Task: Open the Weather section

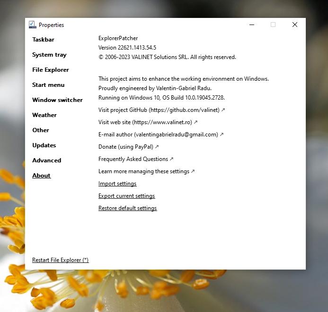Action: coord(44,115)
